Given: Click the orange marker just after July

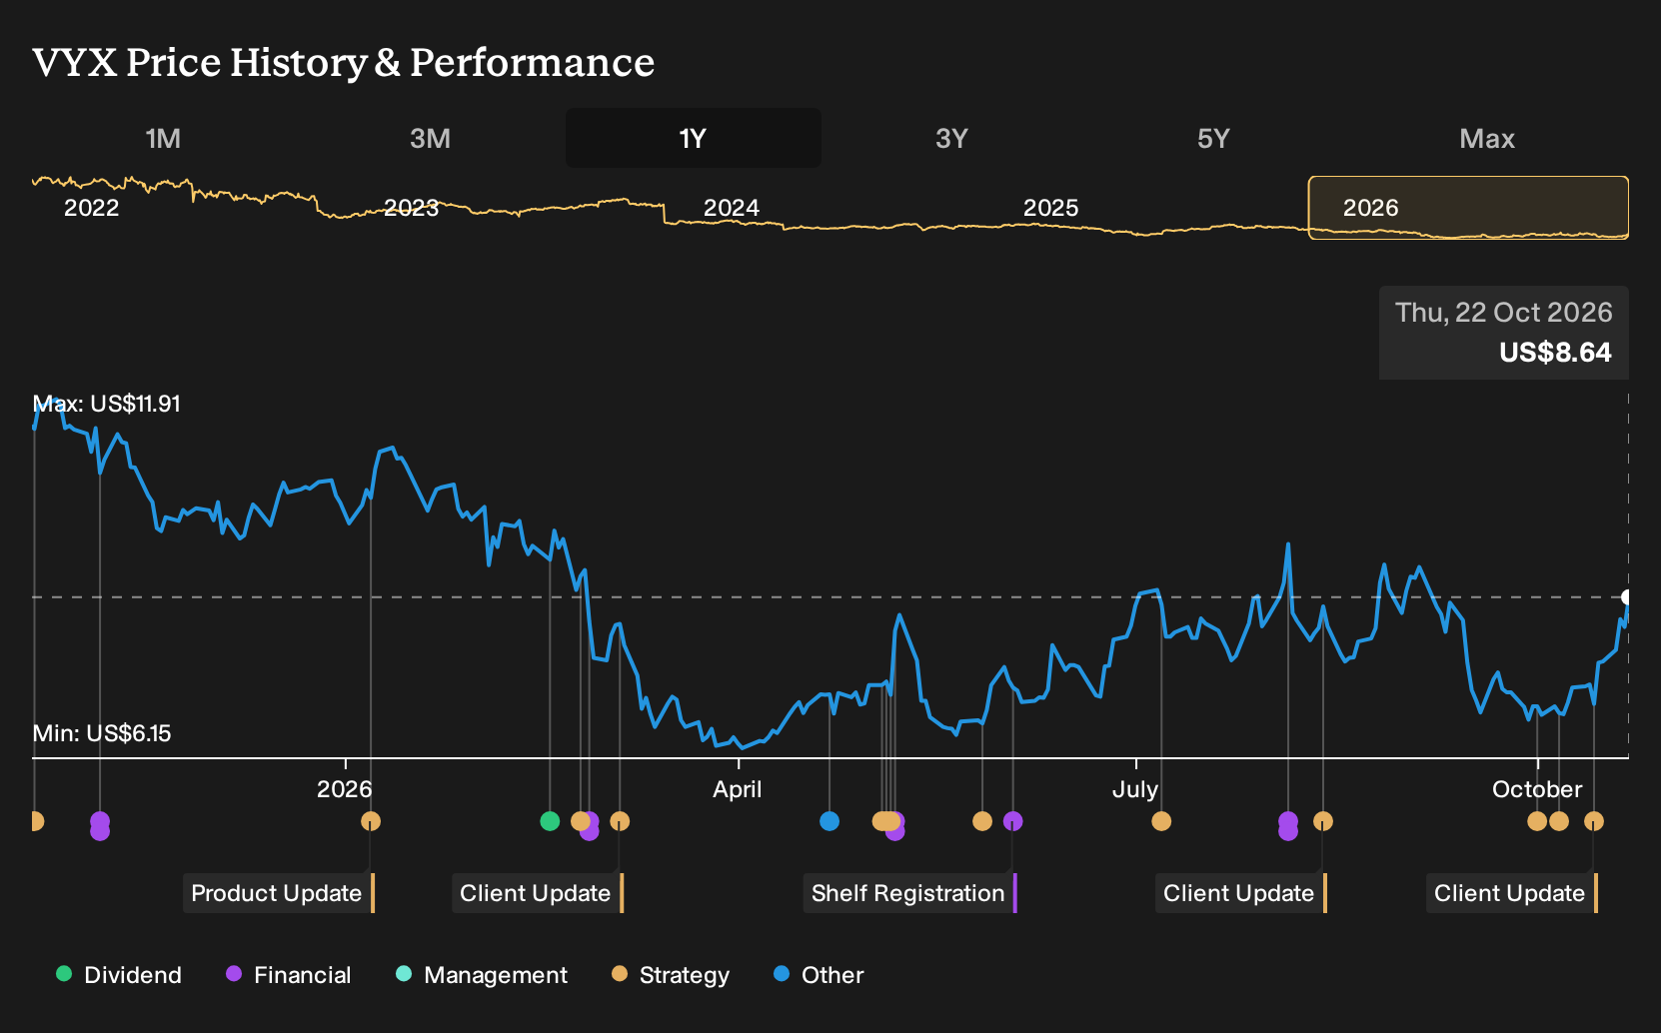Looking at the screenshot, I should (1161, 821).
